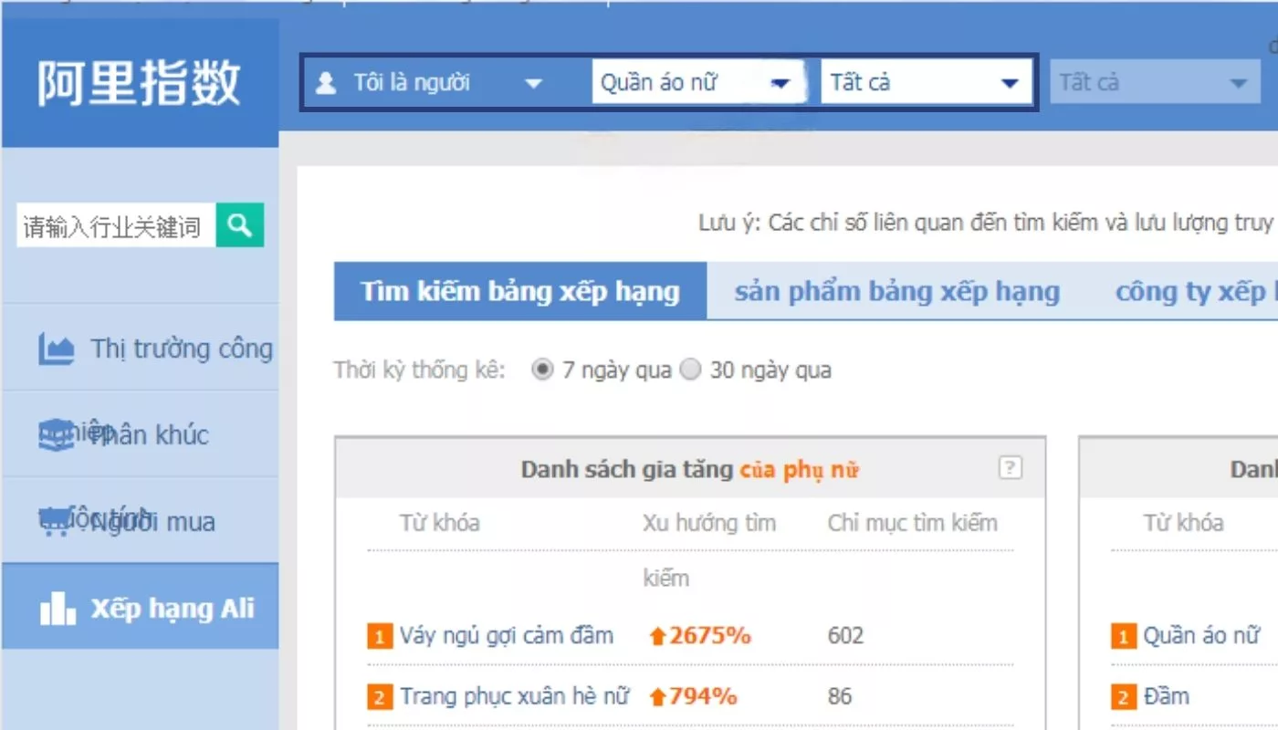This screenshot has height=730, width=1278.
Task: Click the Phân khúc sidebar icon
Action: (56, 435)
